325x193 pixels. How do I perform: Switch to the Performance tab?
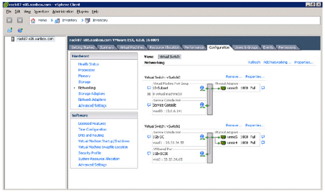[194, 48]
